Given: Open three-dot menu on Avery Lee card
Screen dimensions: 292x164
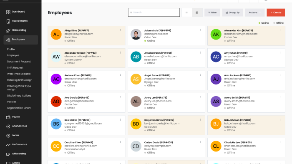Looking at the screenshot, I should coord(200,97).
